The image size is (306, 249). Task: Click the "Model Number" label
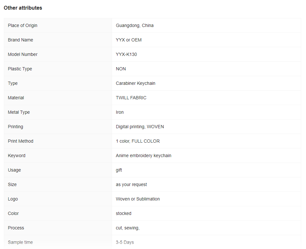click(x=22, y=54)
